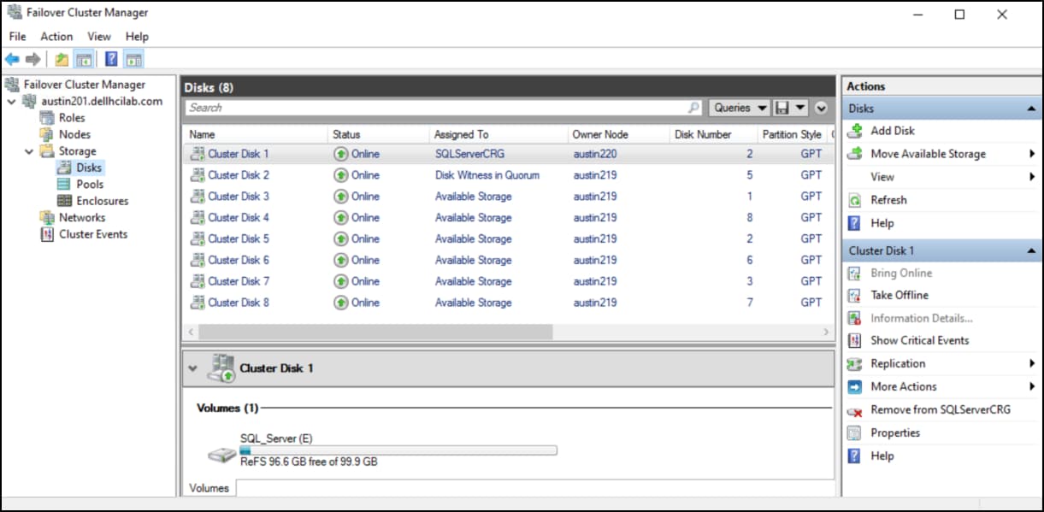The image size is (1044, 512).
Task: Click the Up one level folder icon
Action: (62, 59)
